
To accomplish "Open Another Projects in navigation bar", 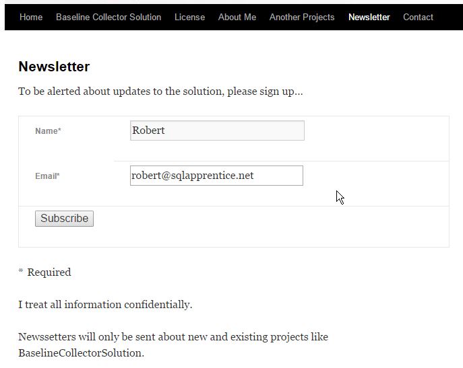I will pyautogui.click(x=302, y=17).
